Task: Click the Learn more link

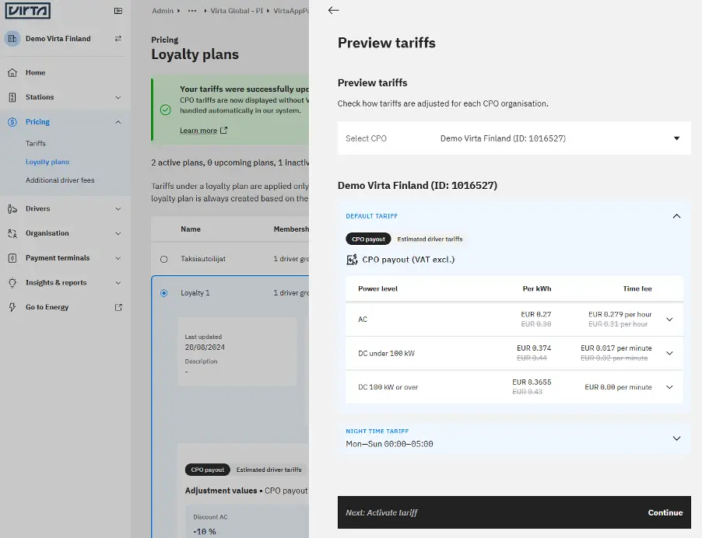Action: pos(198,131)
